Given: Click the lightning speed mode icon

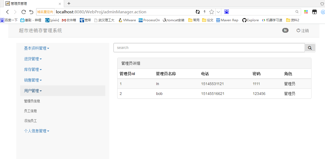Looking at the screenshot, I should [x=205, y=12].
